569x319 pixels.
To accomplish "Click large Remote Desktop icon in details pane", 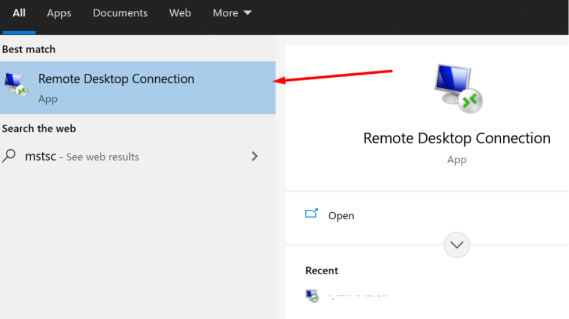I will pyautogui.click(x=457, y=89).
